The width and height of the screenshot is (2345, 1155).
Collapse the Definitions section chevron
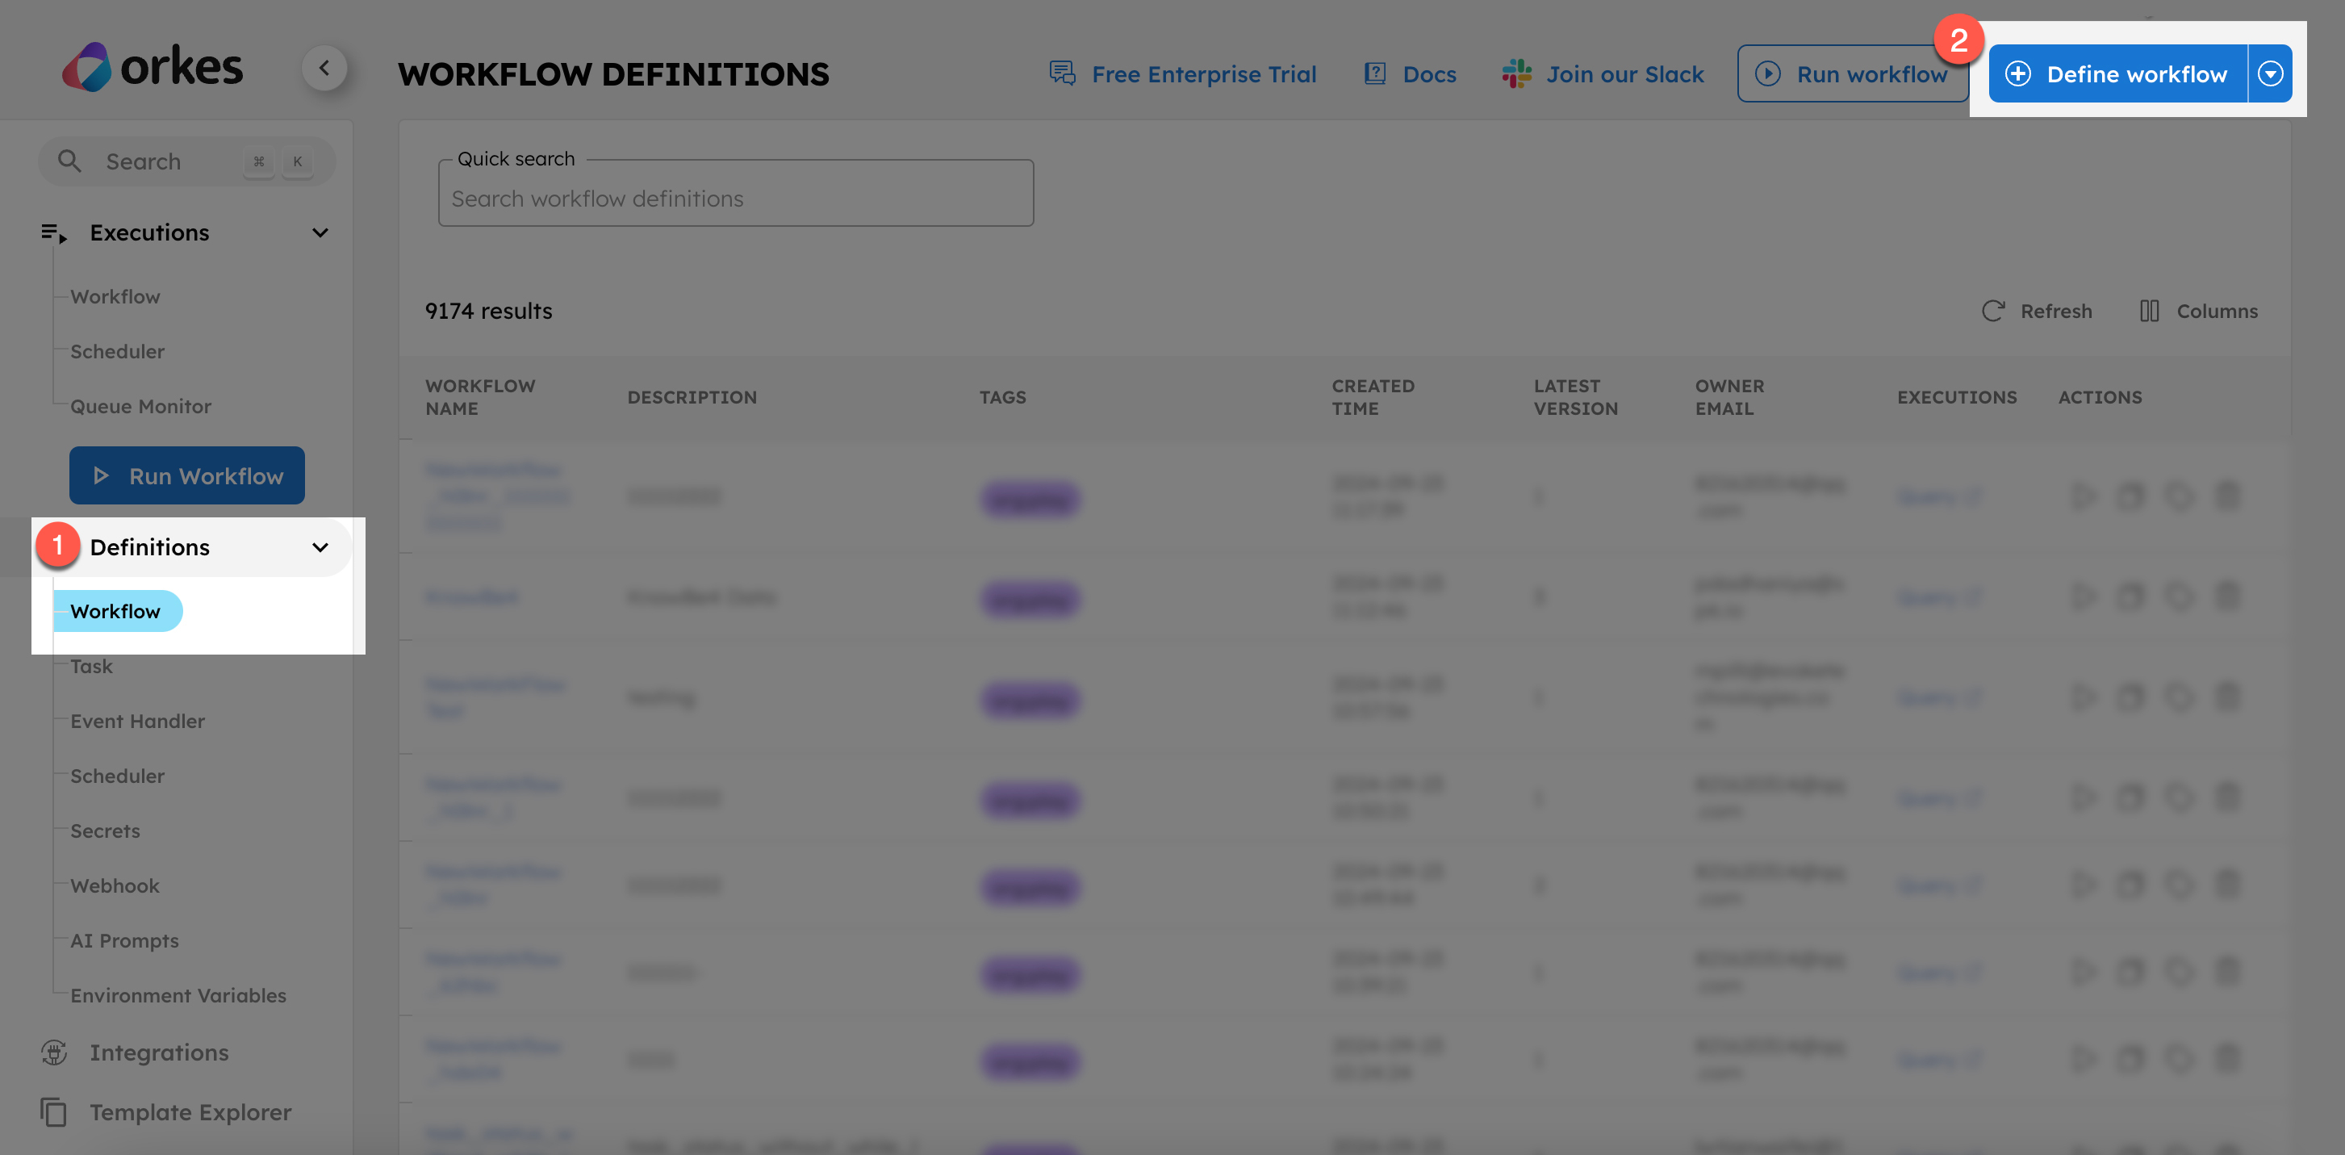(x=320, y=547)
